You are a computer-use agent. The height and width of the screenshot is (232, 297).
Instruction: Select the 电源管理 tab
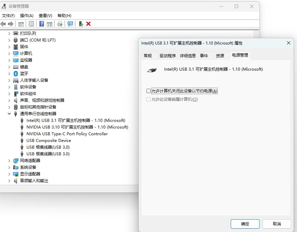point(240,55)
